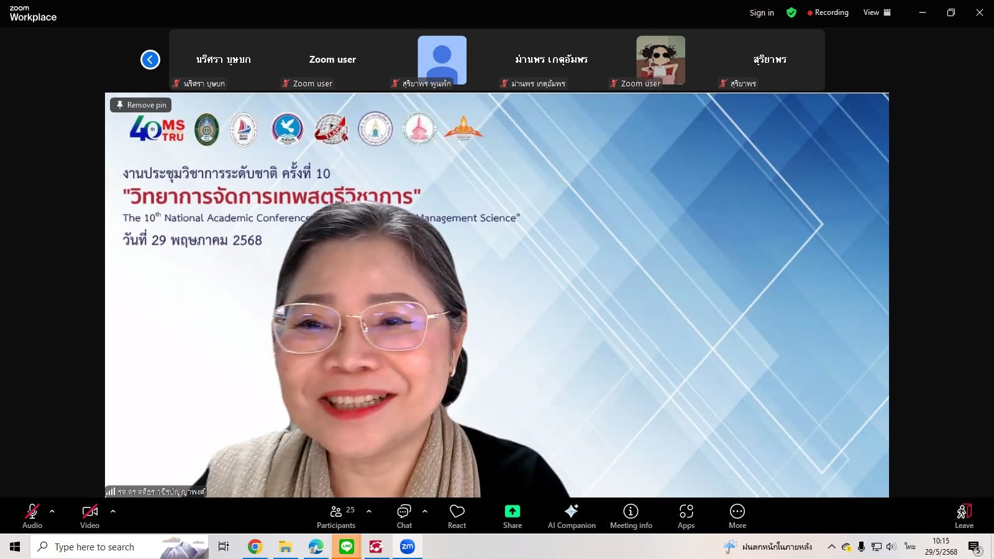Start camera with the Video button
Viewport: 994px width, 559px height.
[x=89, y=516]
